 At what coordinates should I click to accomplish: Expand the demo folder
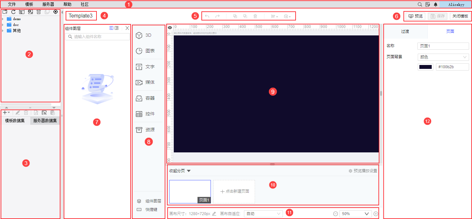pos(3,19)
